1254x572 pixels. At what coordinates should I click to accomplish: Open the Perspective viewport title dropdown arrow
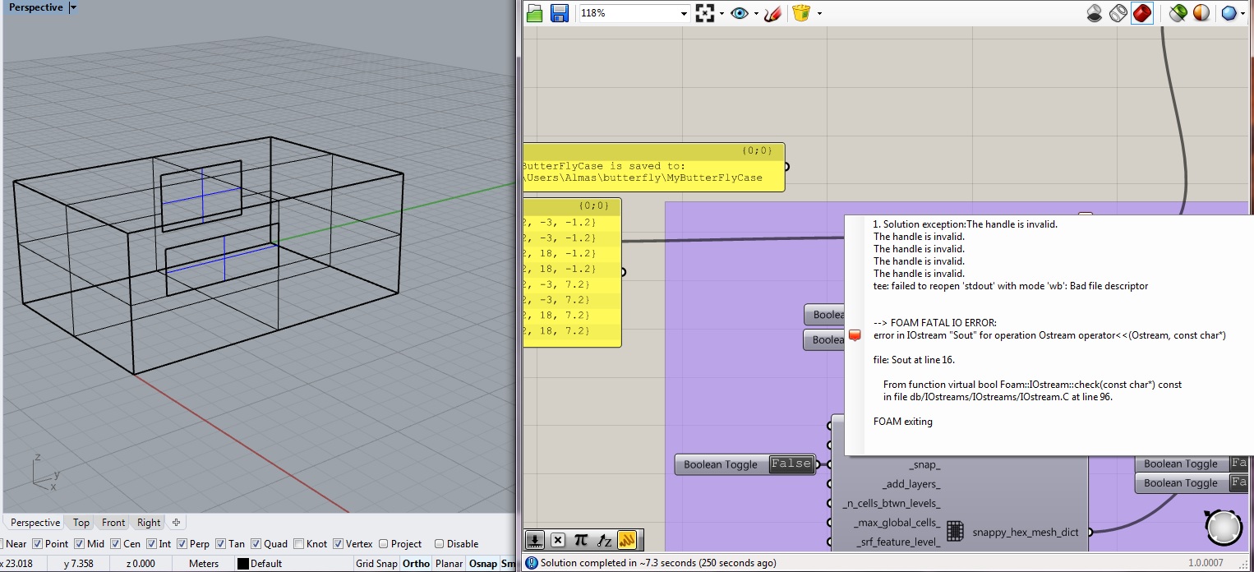pyautogui.click(x=73, y=7)
